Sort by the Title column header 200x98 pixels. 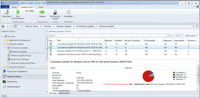[x=80, y=40]
